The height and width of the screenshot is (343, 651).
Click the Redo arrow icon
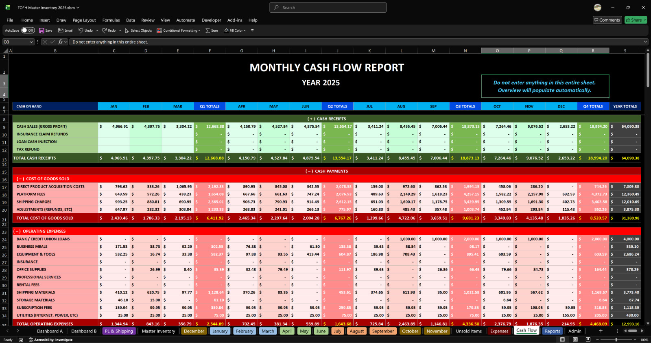click(104, 31)
